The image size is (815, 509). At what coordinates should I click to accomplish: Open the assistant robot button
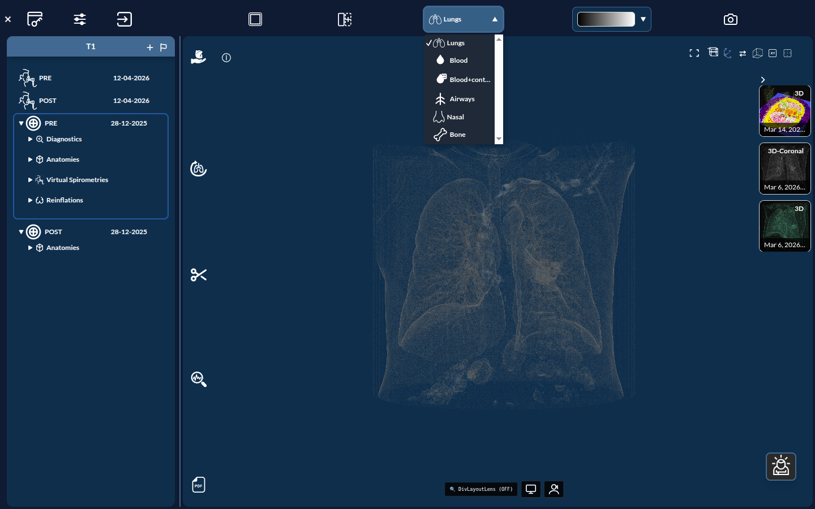781,467
